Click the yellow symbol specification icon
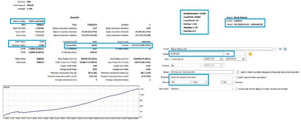301x120 pixels. click(250, 54)
